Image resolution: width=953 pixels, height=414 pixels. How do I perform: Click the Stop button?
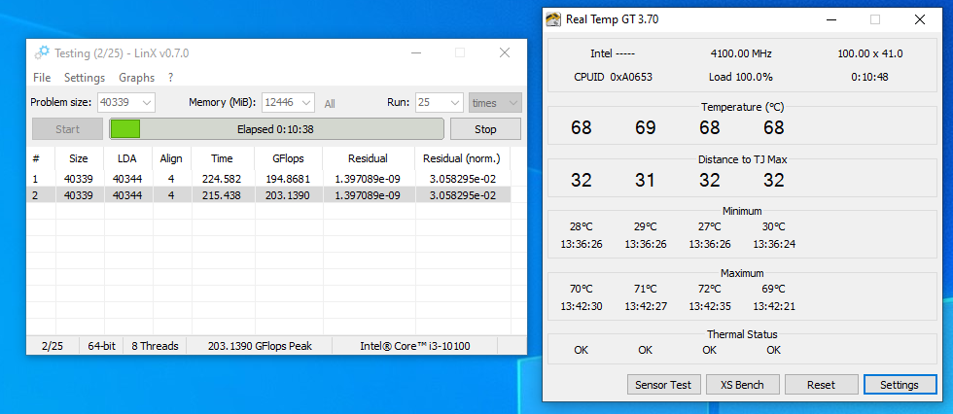coord(485,129)
